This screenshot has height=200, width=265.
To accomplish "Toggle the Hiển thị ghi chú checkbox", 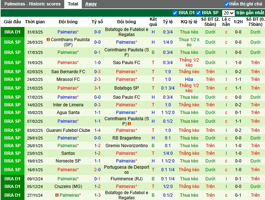I will [x=227, y=4].
